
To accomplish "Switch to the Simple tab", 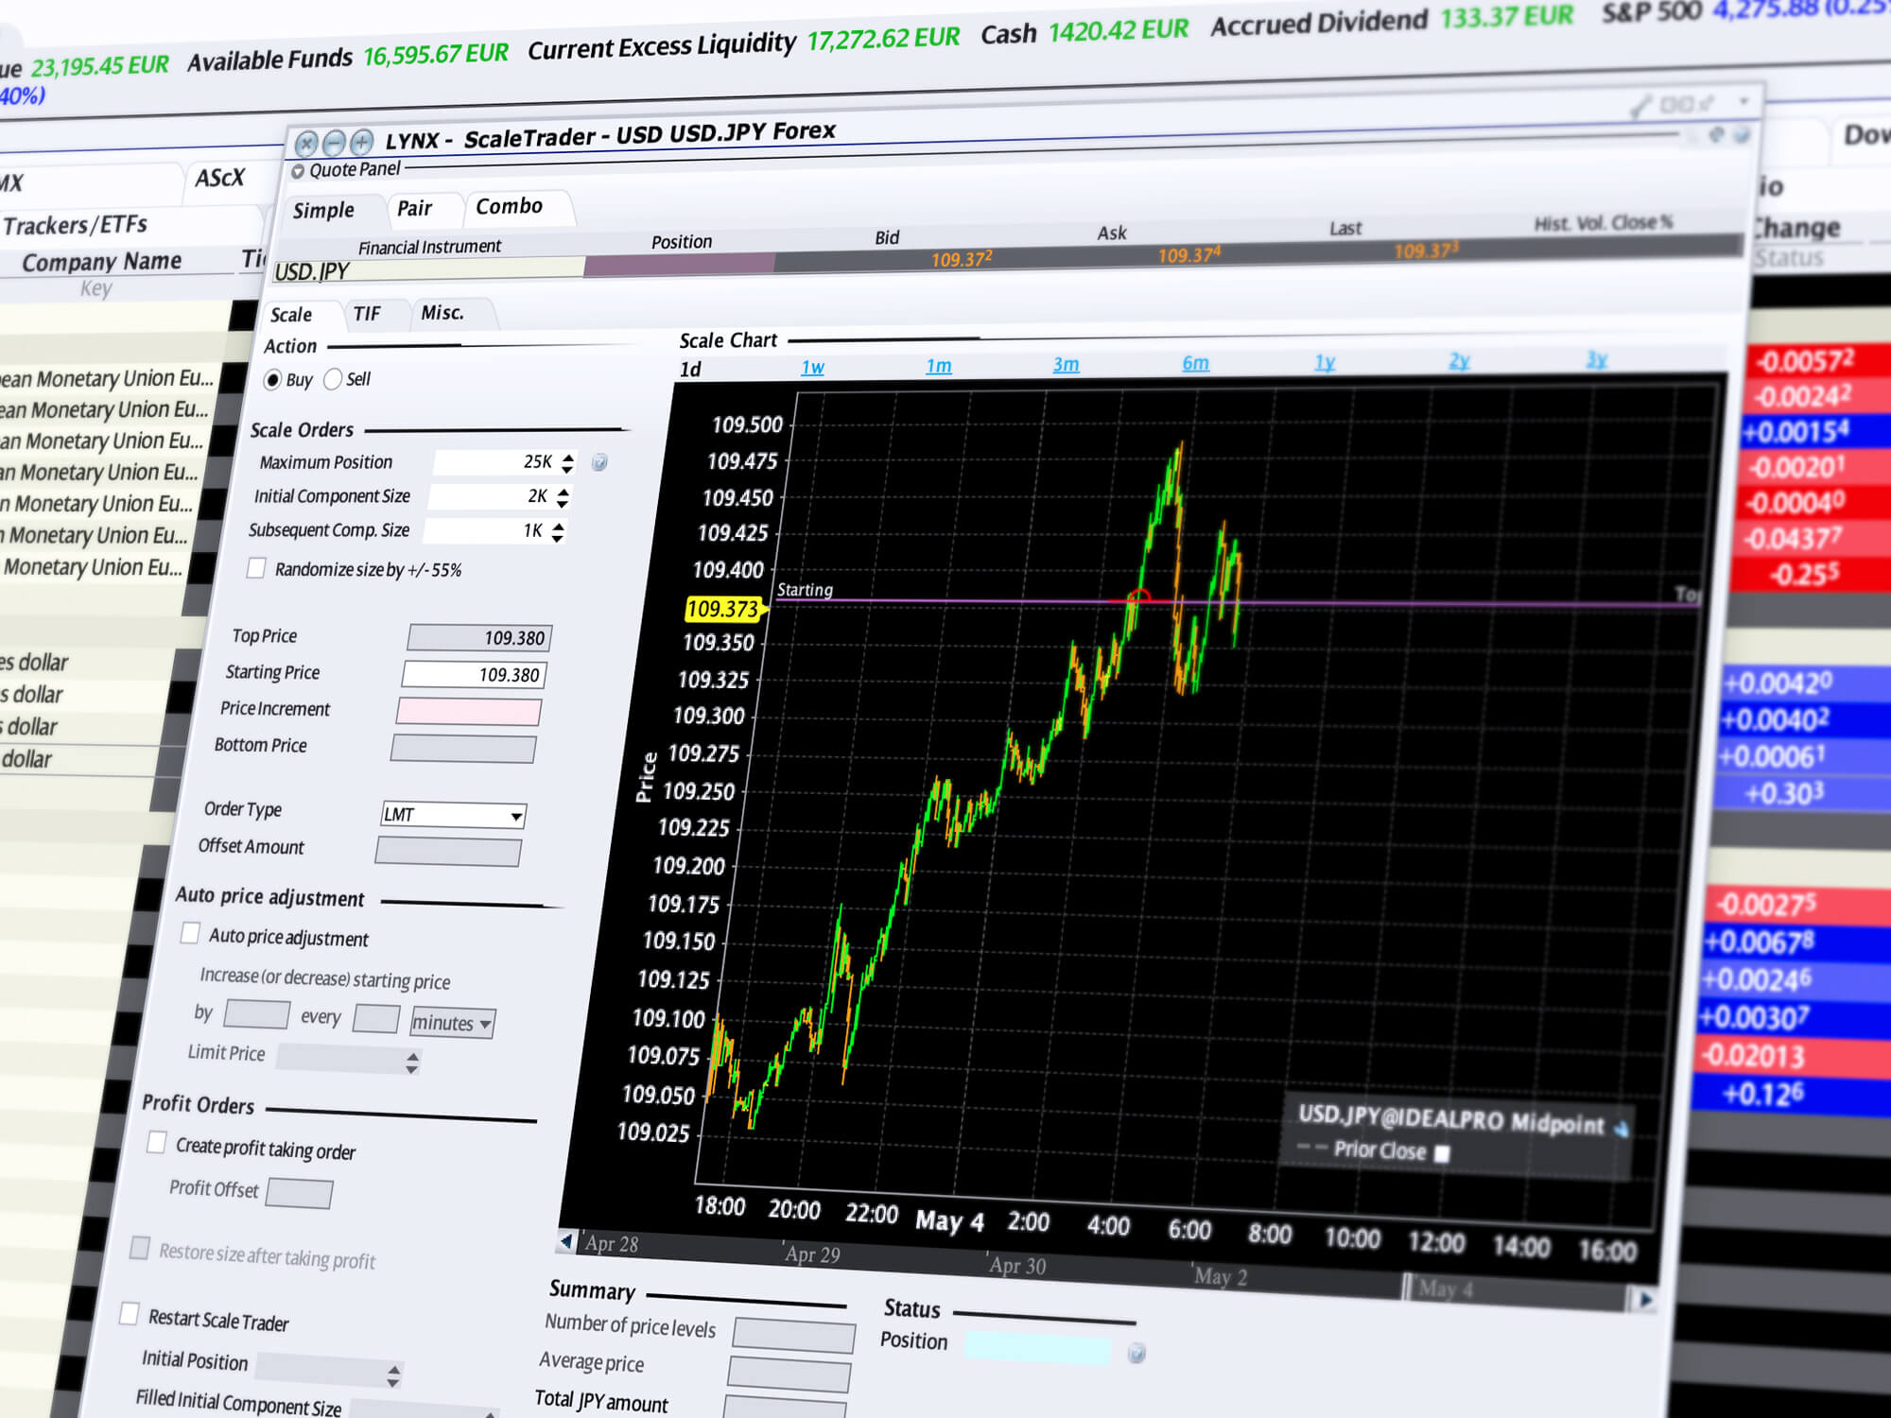I will (323, 210).
